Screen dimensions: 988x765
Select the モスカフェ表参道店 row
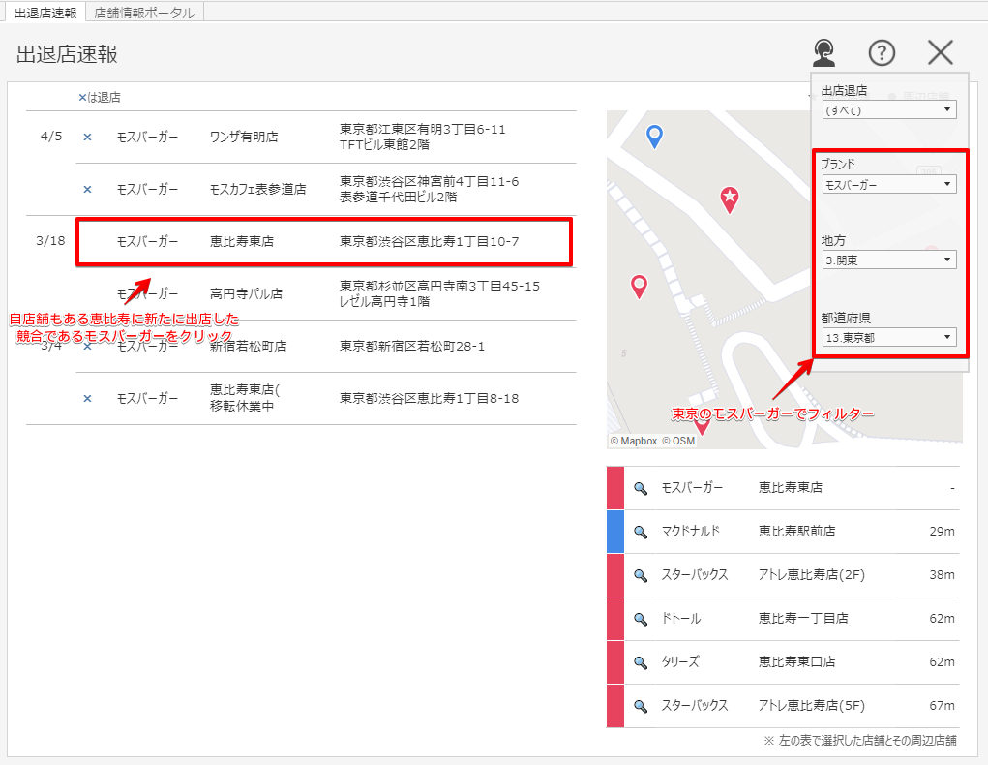pyautogui.click(x=326, y=189)
